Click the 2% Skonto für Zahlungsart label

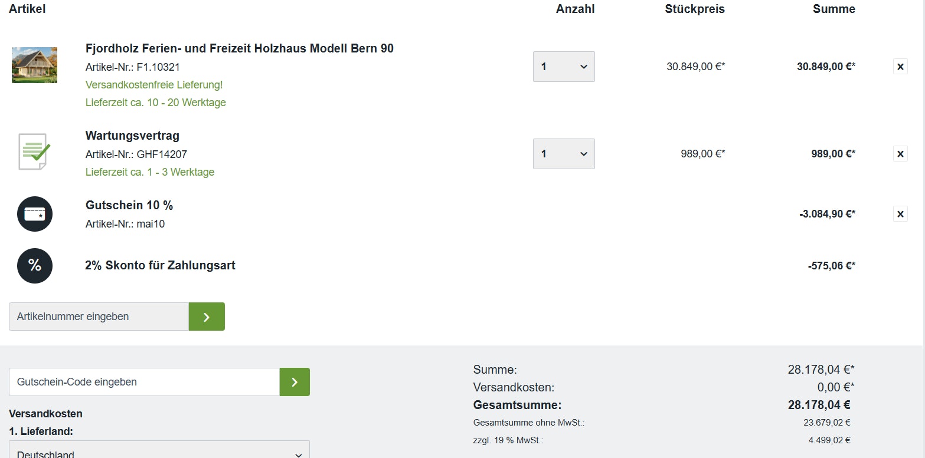coord(160,265)
